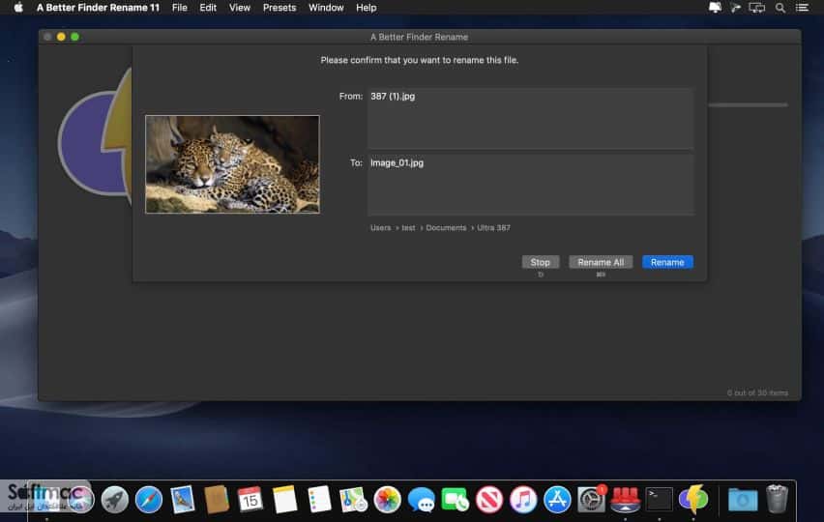Open A Better Finder Rename 11 app menu

click(x=98, y=8)
